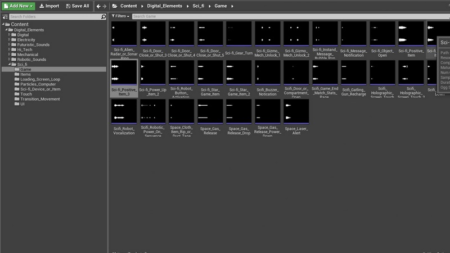Viewport: 450px width, 253px height.
Task: Click Sci_fi in the breadcrumb path
Action: click(x=198, y=6)
